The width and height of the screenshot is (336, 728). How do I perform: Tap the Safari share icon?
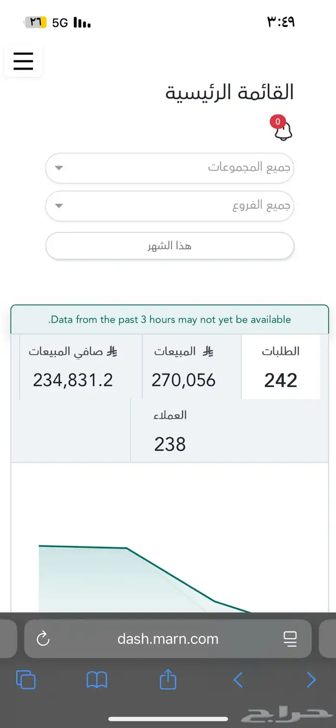point(168,680)
